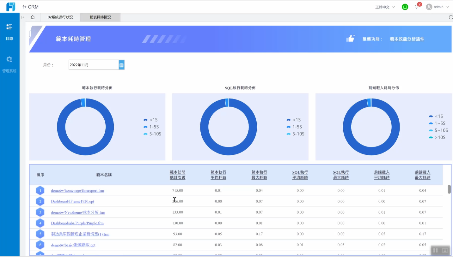The width and height of the screenshot is (453, 257).
Task: Select the 報表耗時情況 tab
Action: (x=100, y=17)
